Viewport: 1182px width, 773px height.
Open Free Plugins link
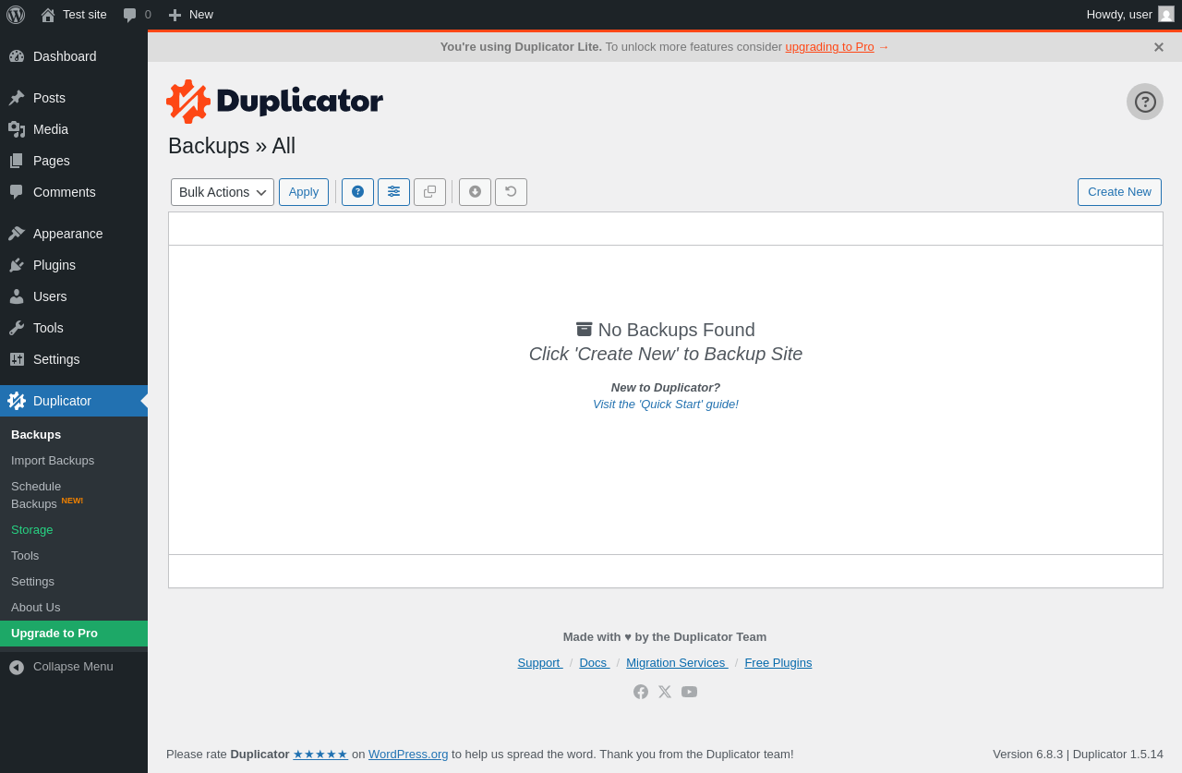(x=778, y=663)
